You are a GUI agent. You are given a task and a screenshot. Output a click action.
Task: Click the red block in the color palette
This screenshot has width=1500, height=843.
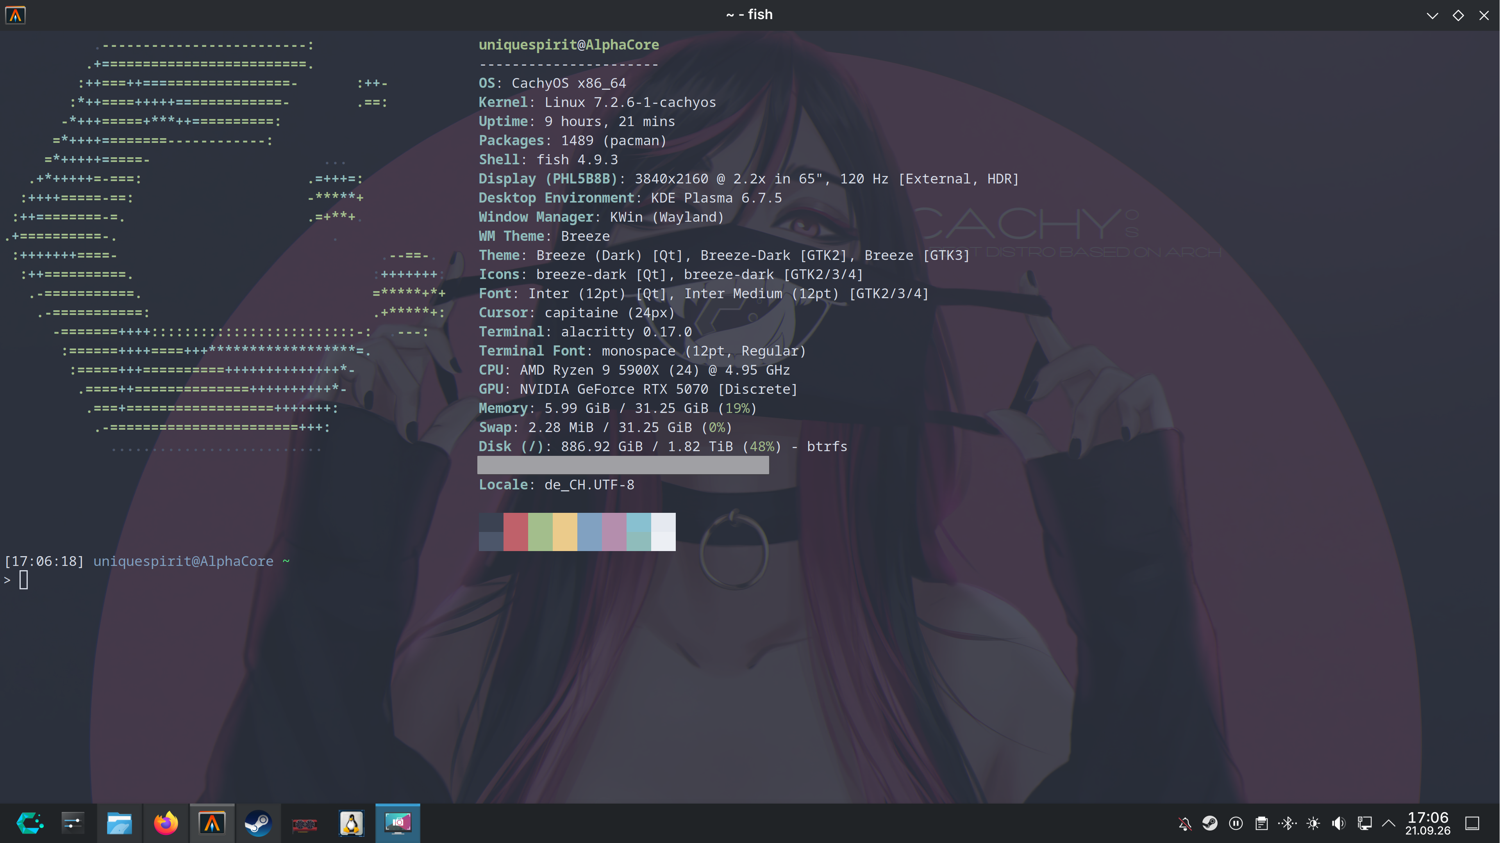515,532
